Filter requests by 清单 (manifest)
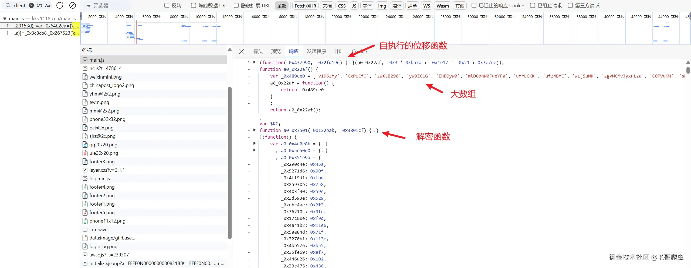The width and height of the screenshot is (691, 268). coord(412,6)
